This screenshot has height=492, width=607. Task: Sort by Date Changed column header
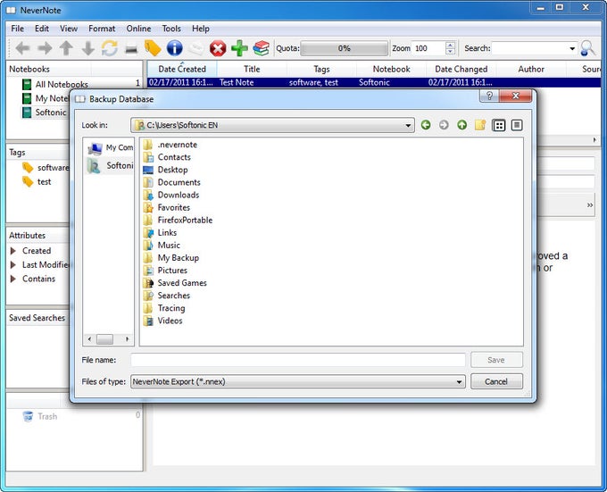click(461, 70)
